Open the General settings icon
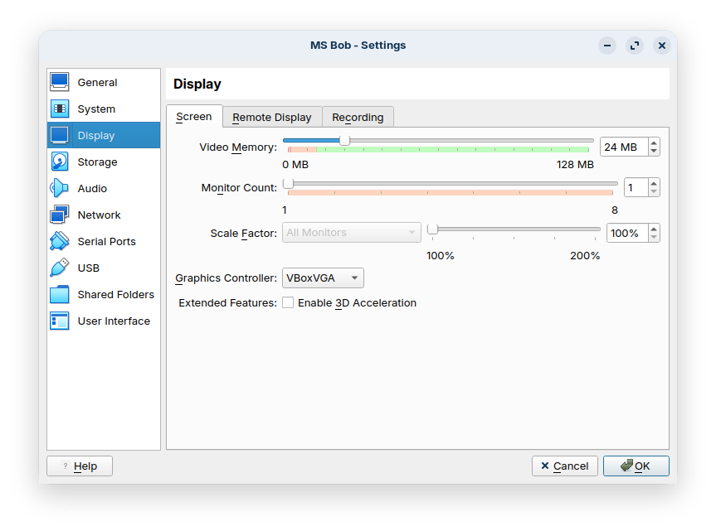 click(60, 82)
